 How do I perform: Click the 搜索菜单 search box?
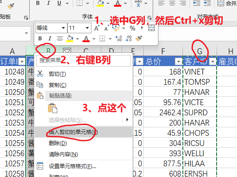(x=83, y=61)
